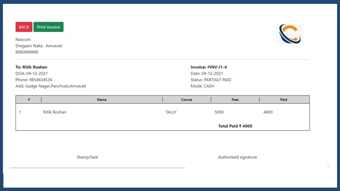Click the Fees column header
The width and height of the screenshot is (340, 191).
click(235, 99)
